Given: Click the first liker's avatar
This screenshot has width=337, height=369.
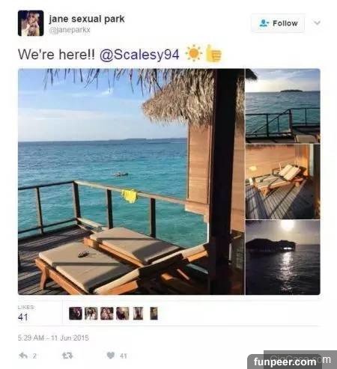Looking at the screenshot, I should click(76, 314).
